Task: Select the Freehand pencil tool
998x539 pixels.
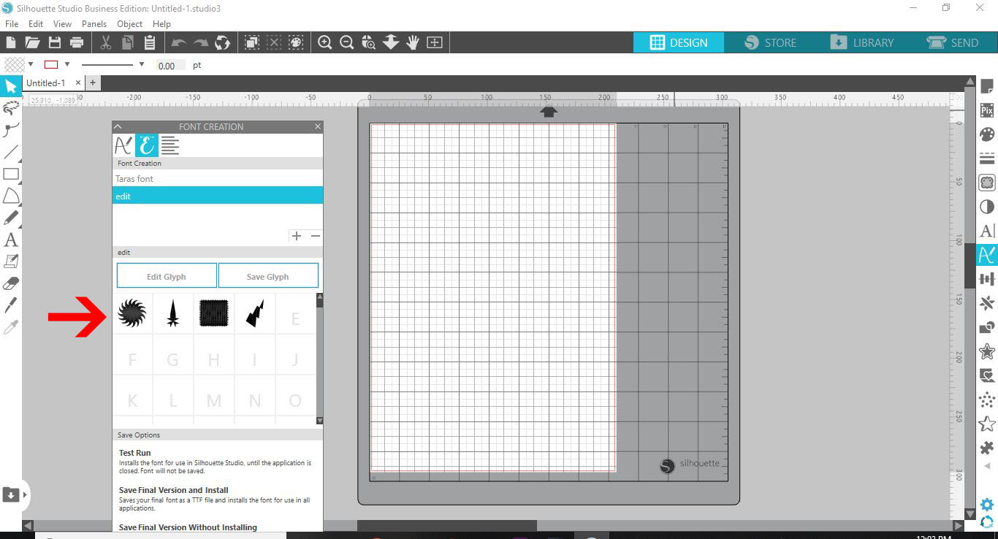Action: click(11, 218)
